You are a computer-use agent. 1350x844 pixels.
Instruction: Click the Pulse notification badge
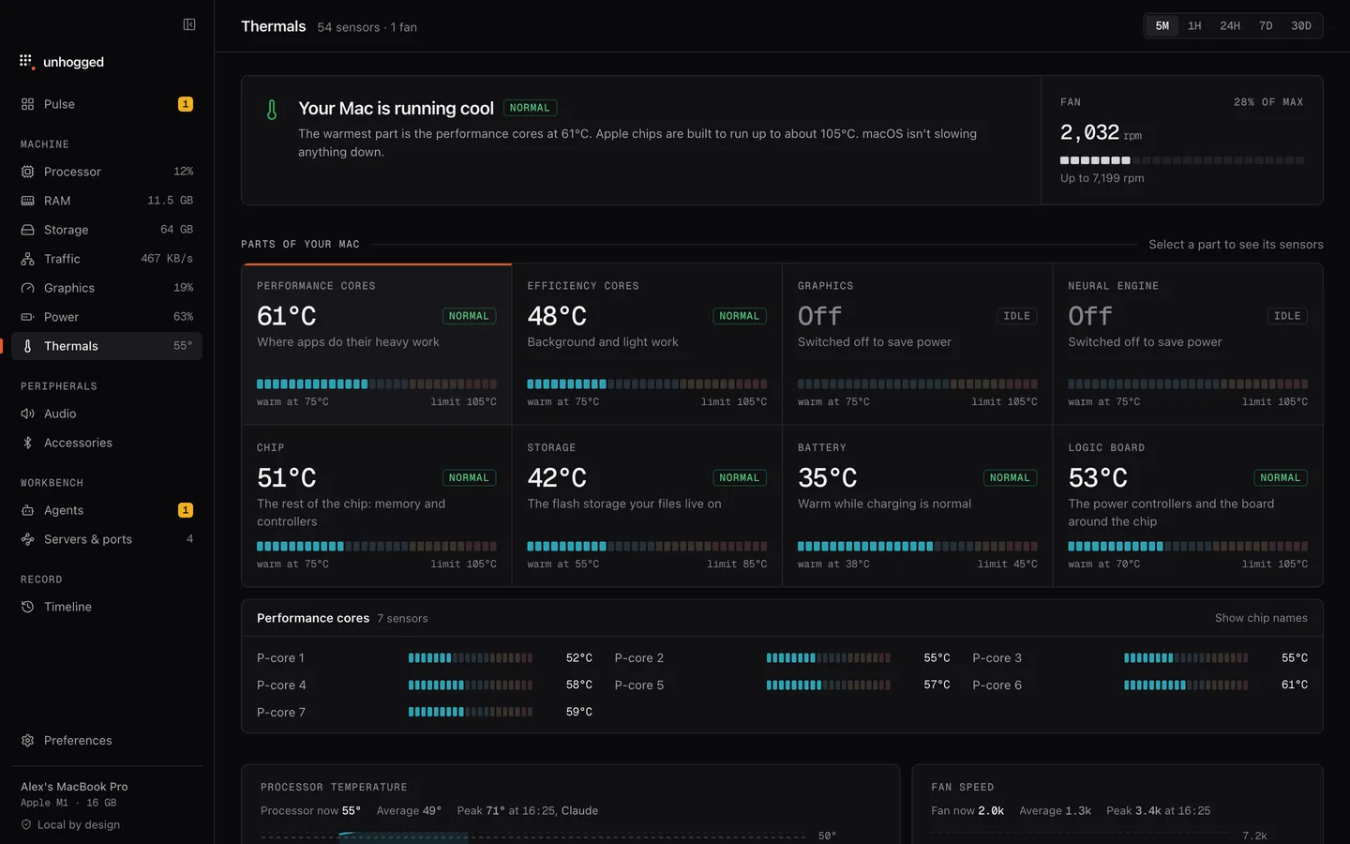pos(186,104)
